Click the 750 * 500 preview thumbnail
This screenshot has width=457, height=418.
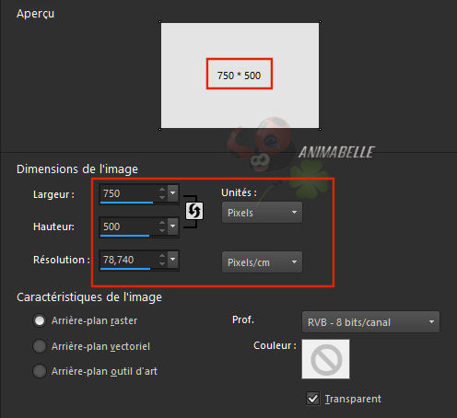[x=240, y=75]
